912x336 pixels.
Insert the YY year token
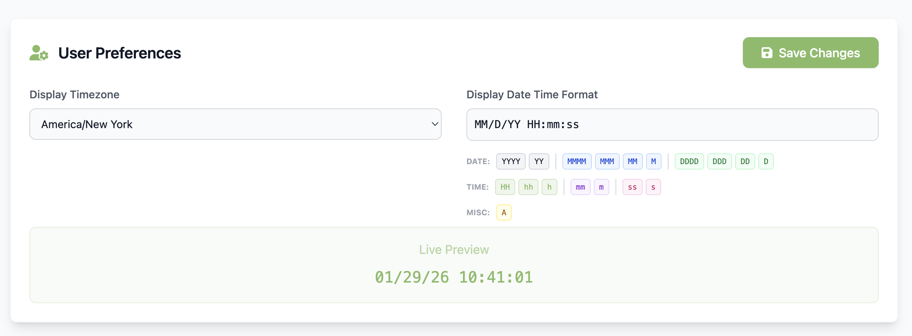pos(539,161)
